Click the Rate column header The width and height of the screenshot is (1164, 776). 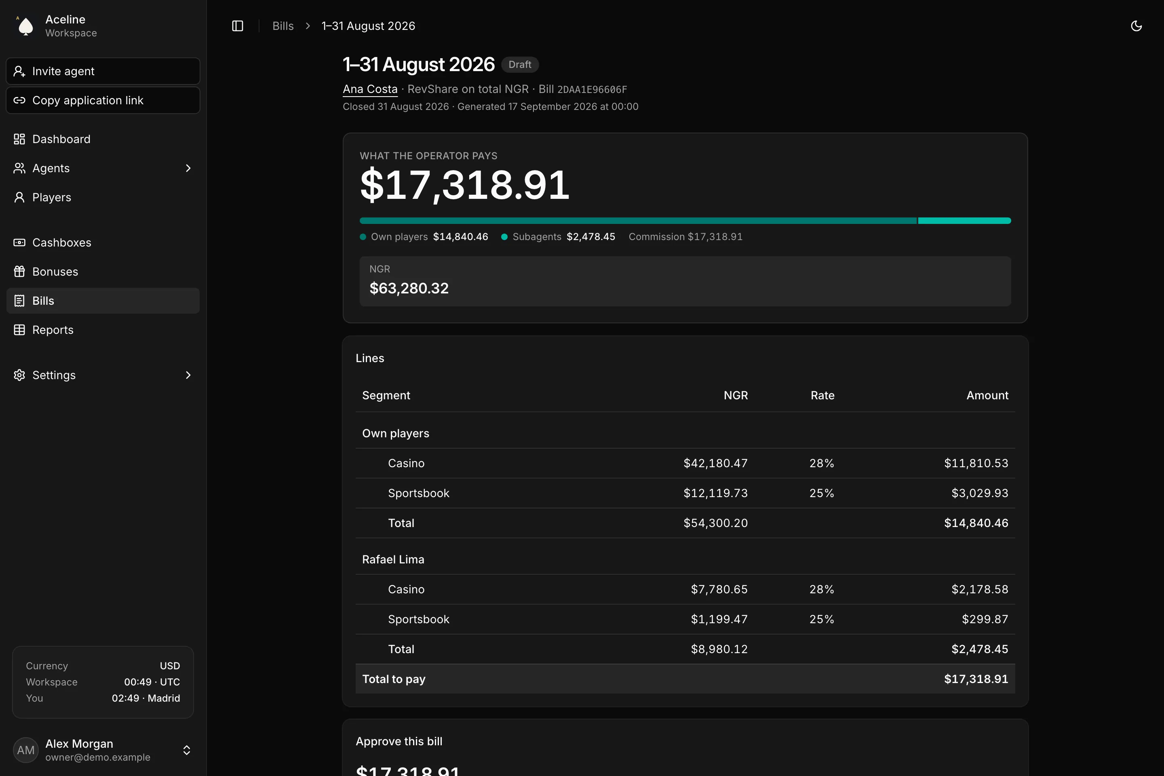click(x=822, y=395)
